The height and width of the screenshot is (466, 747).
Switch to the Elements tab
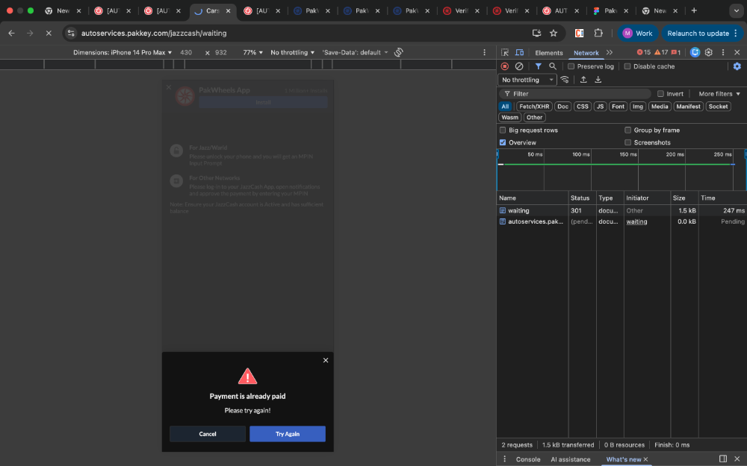(x=548, y=53)
